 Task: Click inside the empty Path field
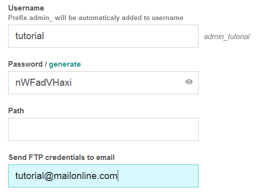point(103,129)
